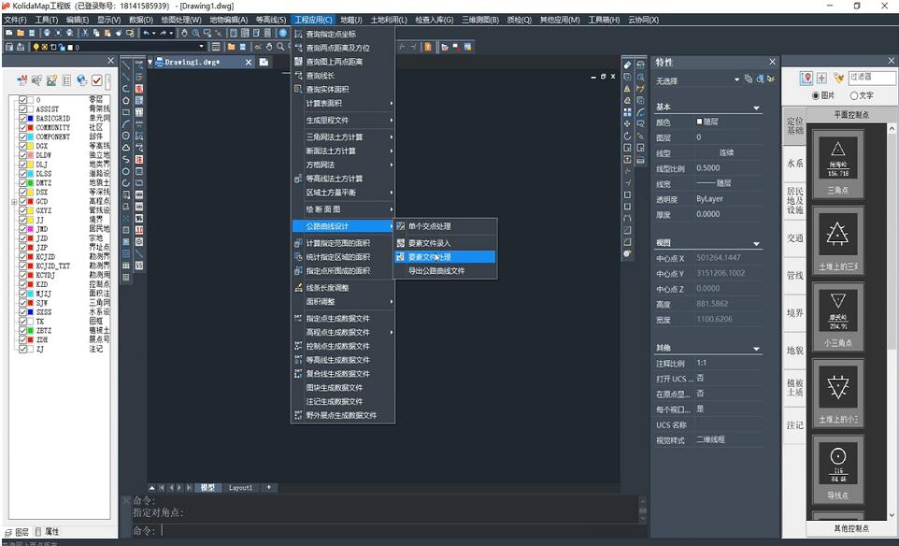Uncheck the ASSIST layer checkbox
Screen dimensions: 899x546
22,108
